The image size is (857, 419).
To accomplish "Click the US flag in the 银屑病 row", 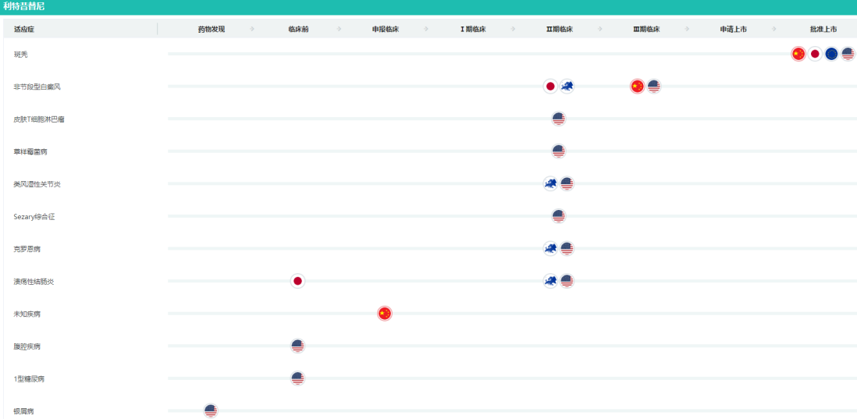I will coord(211,410).
